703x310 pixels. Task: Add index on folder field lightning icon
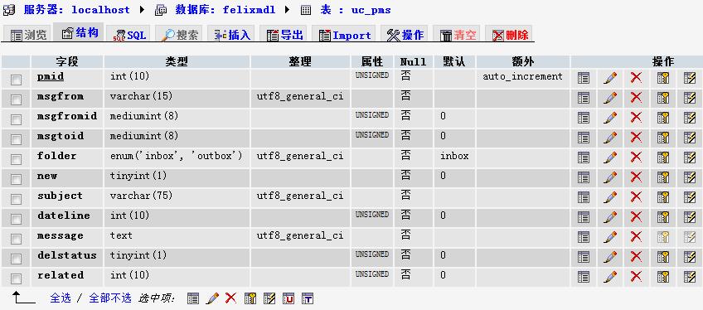690,157
